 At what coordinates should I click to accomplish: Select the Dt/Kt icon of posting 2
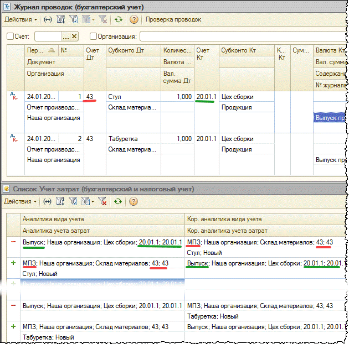click(x=14, y=138)
